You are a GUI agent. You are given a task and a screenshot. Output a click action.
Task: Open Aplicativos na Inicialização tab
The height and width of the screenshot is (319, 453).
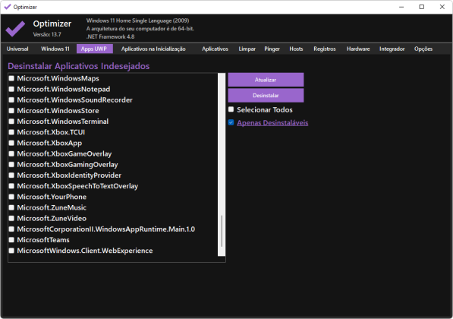(153, 49)
